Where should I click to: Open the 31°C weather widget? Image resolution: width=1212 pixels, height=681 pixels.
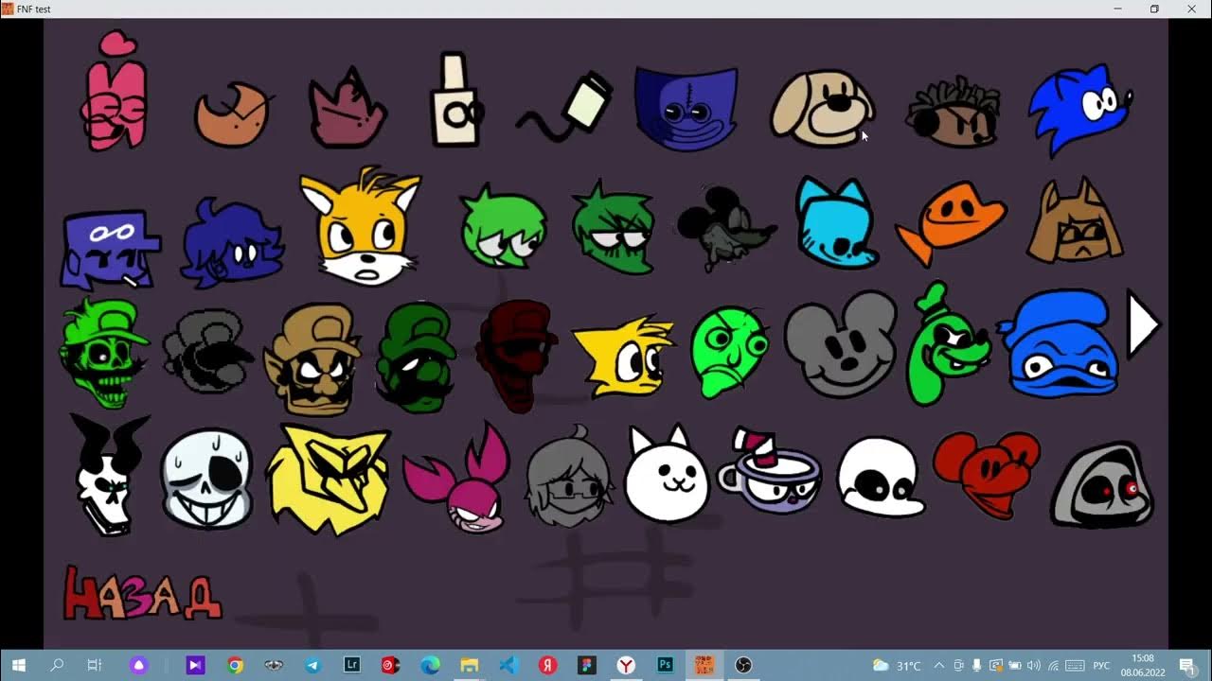896,665
